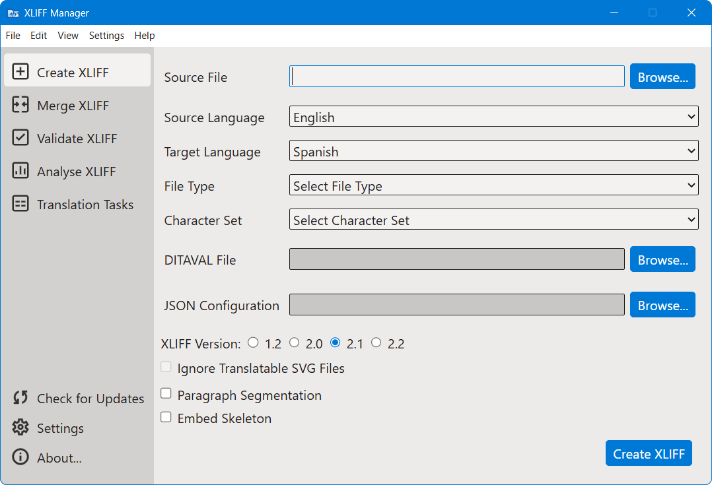The height and width of the screenshot is (485, 712).
Task: Select the Validate XLIFF sidebar label
Action: (77, 139)
